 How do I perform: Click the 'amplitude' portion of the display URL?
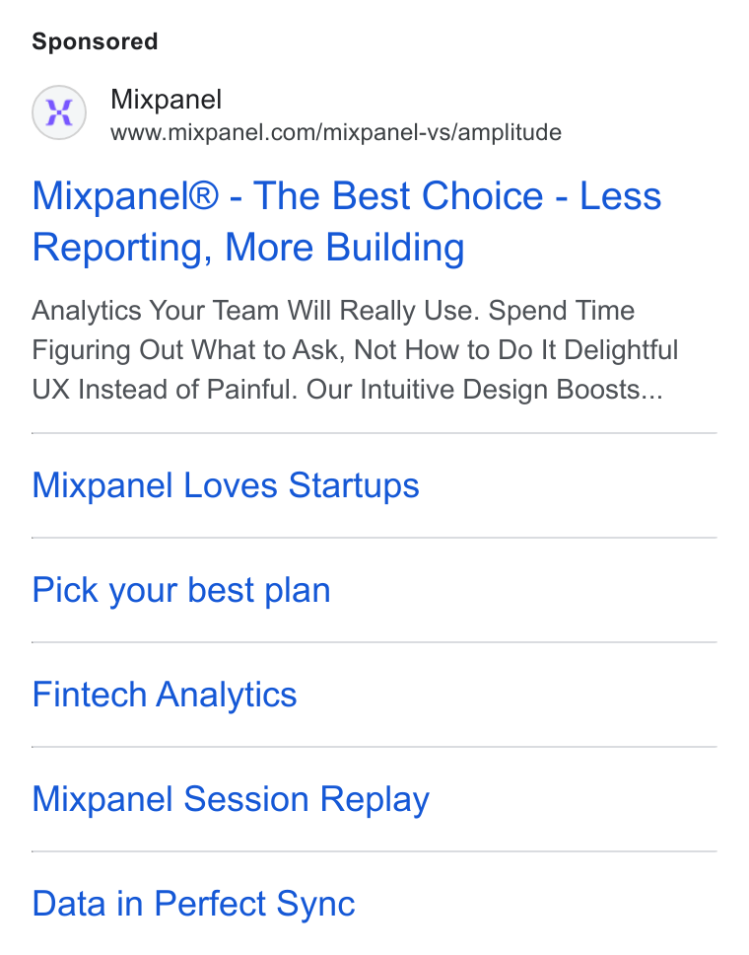[510, 132]
